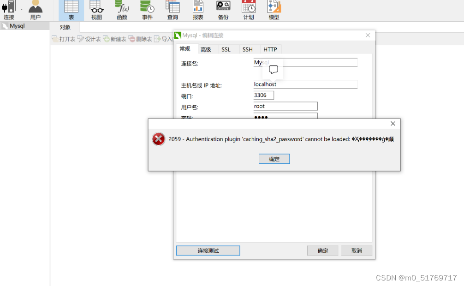The width and height of the screenshot is (464, 286).
Task: Close the 2059 error message box
Action: [393, 124]
